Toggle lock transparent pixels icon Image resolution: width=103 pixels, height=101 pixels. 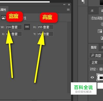(101, 69)
